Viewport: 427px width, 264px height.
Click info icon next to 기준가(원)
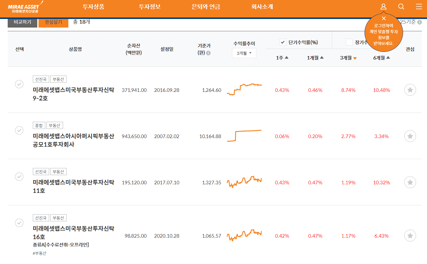tap(208, 53)
